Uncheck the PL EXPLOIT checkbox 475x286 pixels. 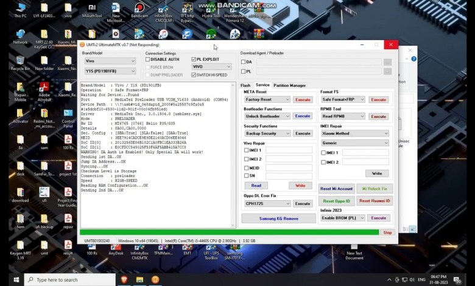point(194,59)
